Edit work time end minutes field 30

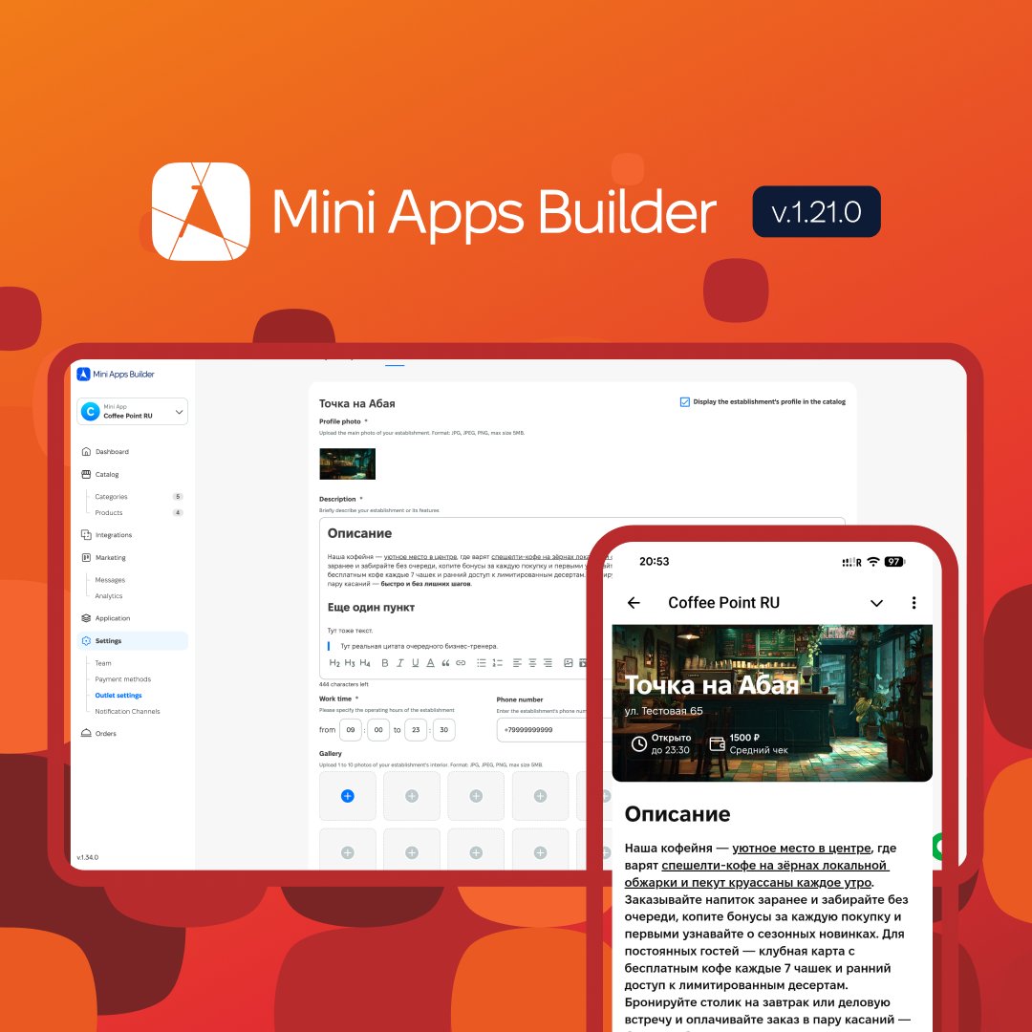pos(444,729)
